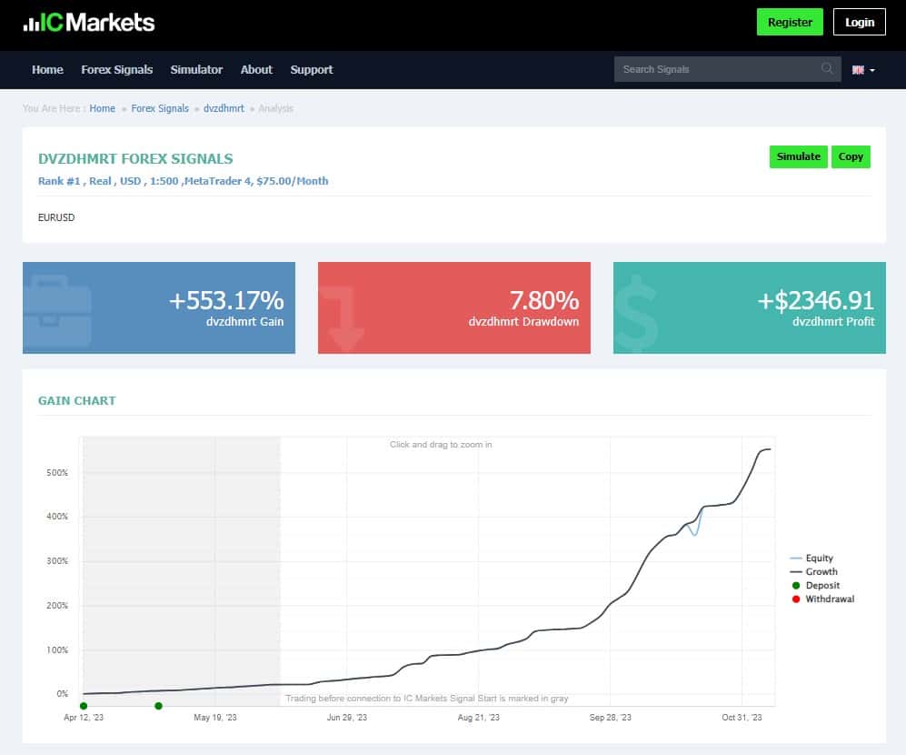Follow the dvzdhmrt breadcrumb link
Image resolution: width=906 pixels, height=755 pixels.
click(224, 108)
